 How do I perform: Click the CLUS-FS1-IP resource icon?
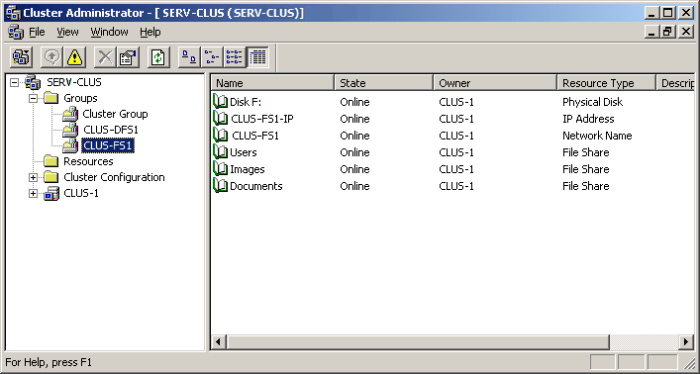[220, 119]
